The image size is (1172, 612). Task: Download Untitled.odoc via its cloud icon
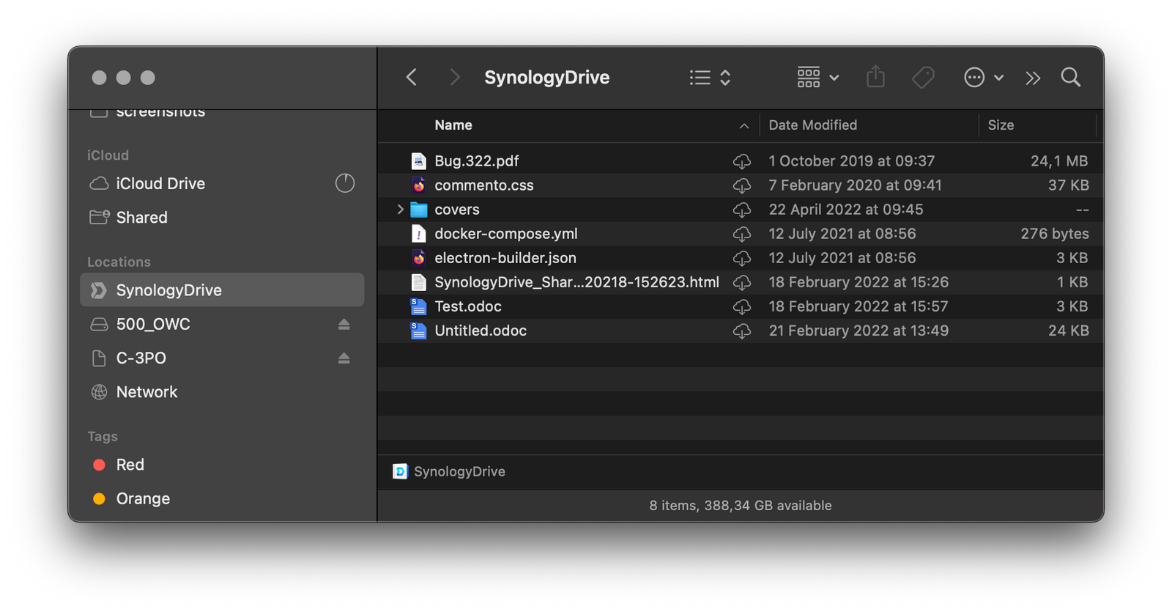(x=742, y=331)
